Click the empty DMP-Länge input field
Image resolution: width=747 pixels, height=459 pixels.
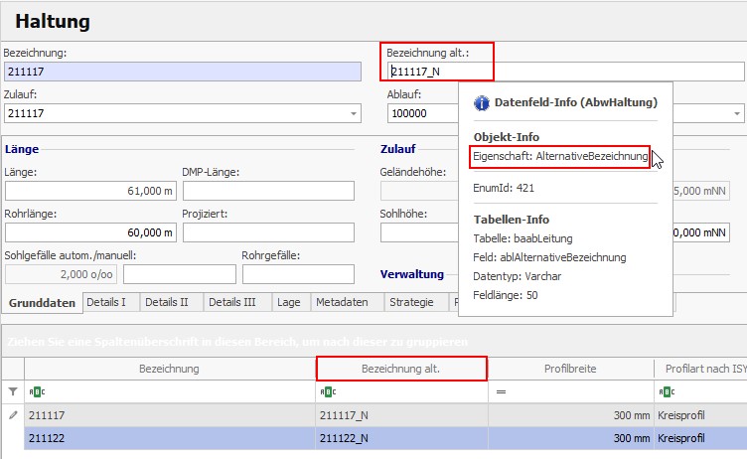pyautogui.click(x=267, y=191)
